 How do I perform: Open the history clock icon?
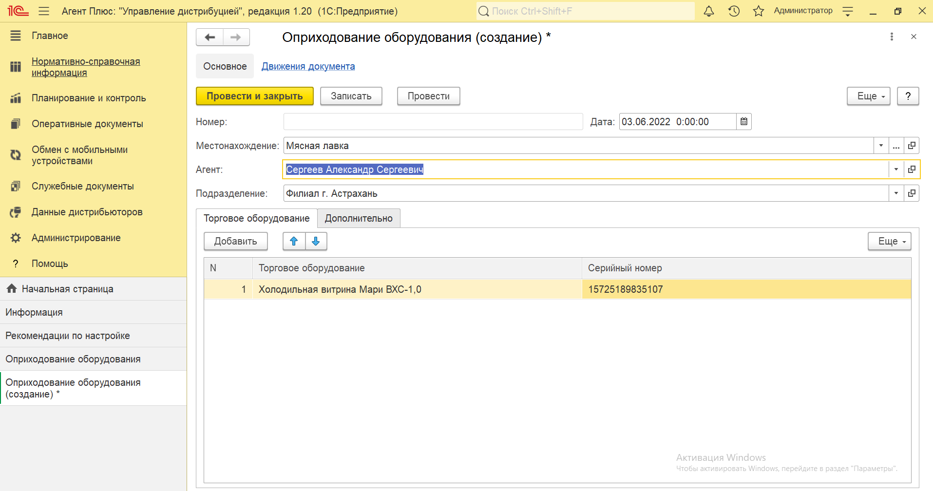(x=734, y=11)
